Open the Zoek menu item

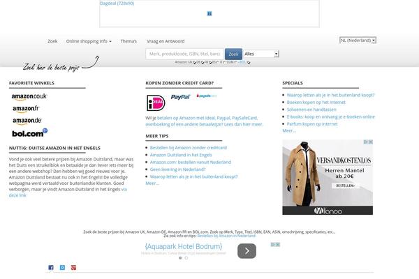point(52,41)
